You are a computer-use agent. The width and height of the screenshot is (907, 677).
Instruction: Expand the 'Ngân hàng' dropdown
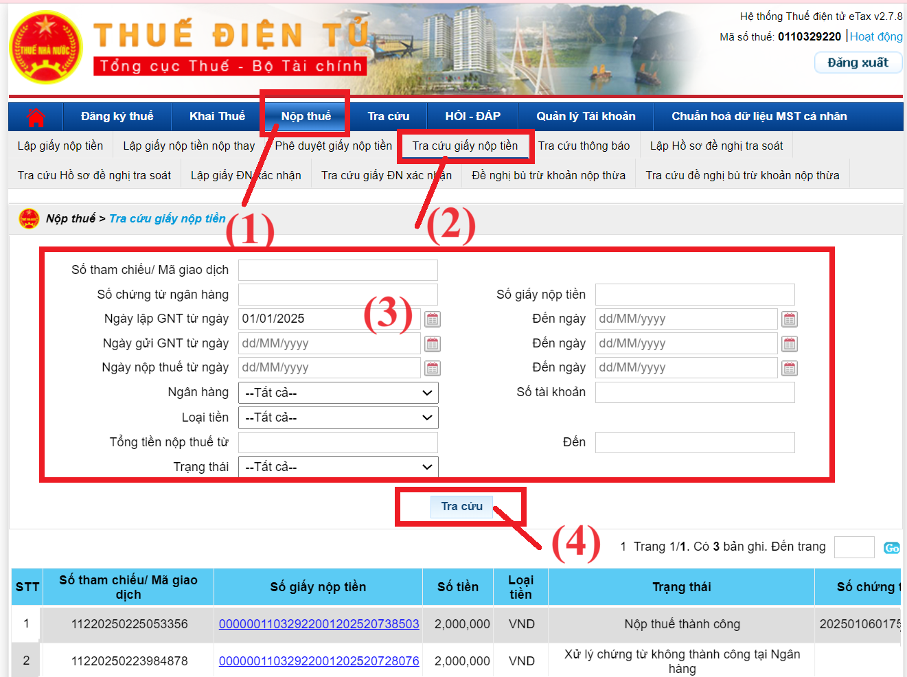click(338, 393)
